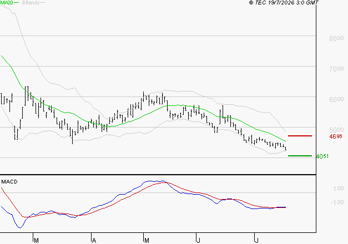Click the red resistance level line

(300, 136)
